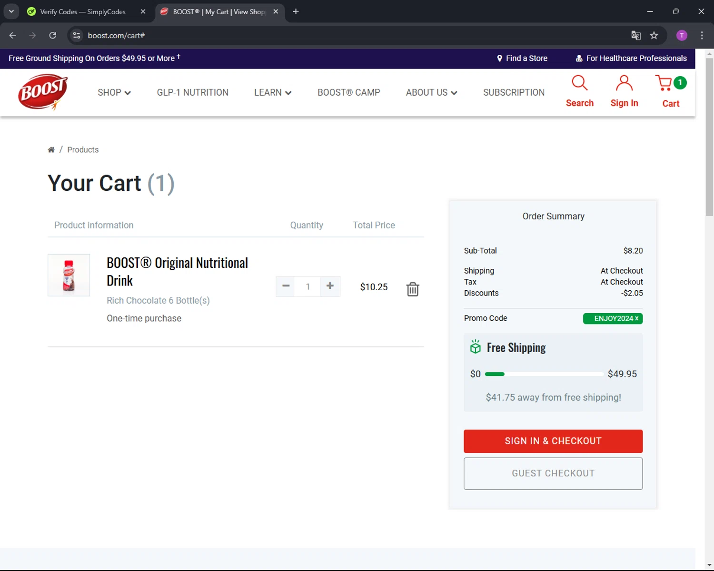The height and width of the screenshot is (571, 714).
Task: Remove the ENJOY2024 promo code
Action: point(637,318)
